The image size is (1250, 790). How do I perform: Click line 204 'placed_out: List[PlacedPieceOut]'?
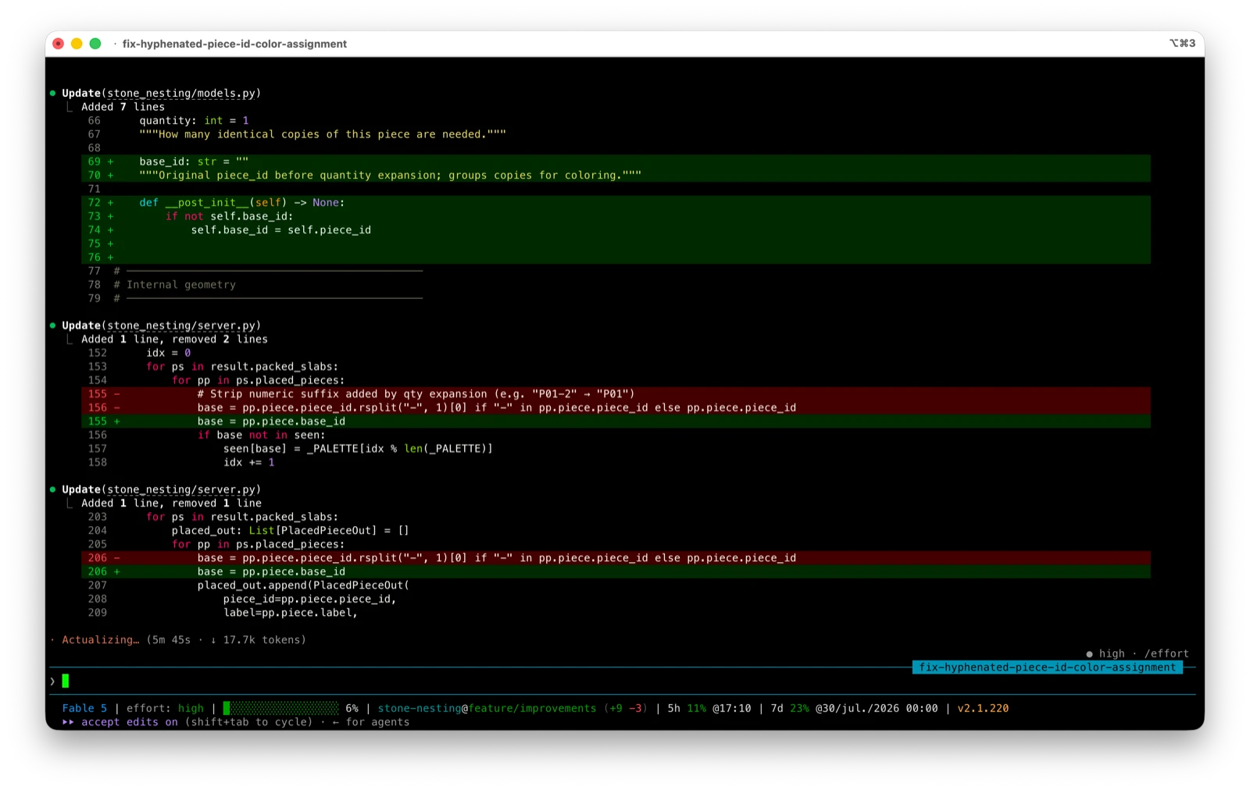coord(291,531)
